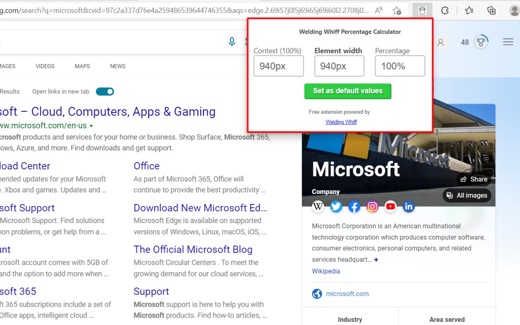The image size is (520, 325).
Task: Switch to the Videos search tab
Action: pyautogui.click(x=45, y=66)
